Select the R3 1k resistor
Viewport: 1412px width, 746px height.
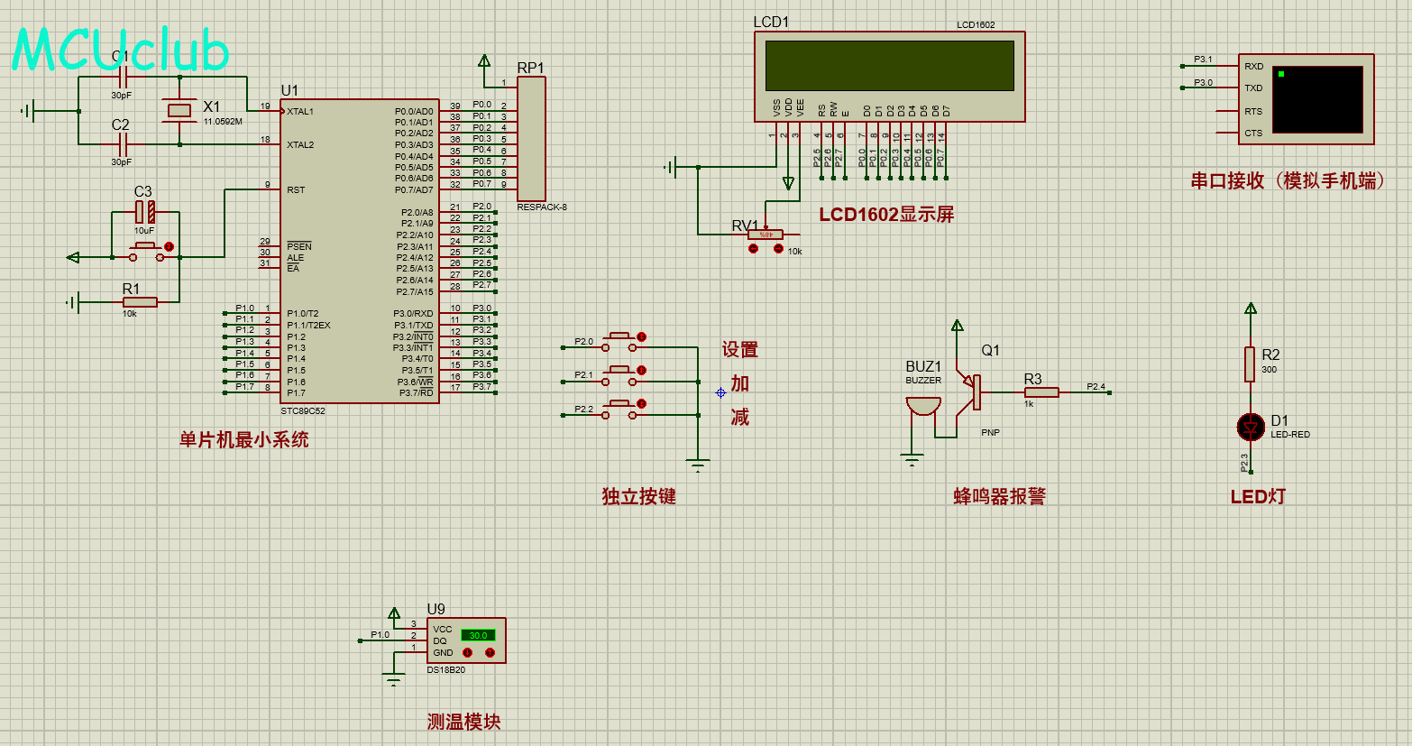(1041, 392)
